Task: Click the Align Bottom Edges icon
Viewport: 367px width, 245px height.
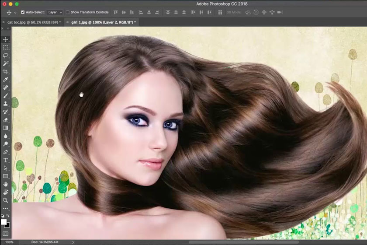Action: coord(132,12)
